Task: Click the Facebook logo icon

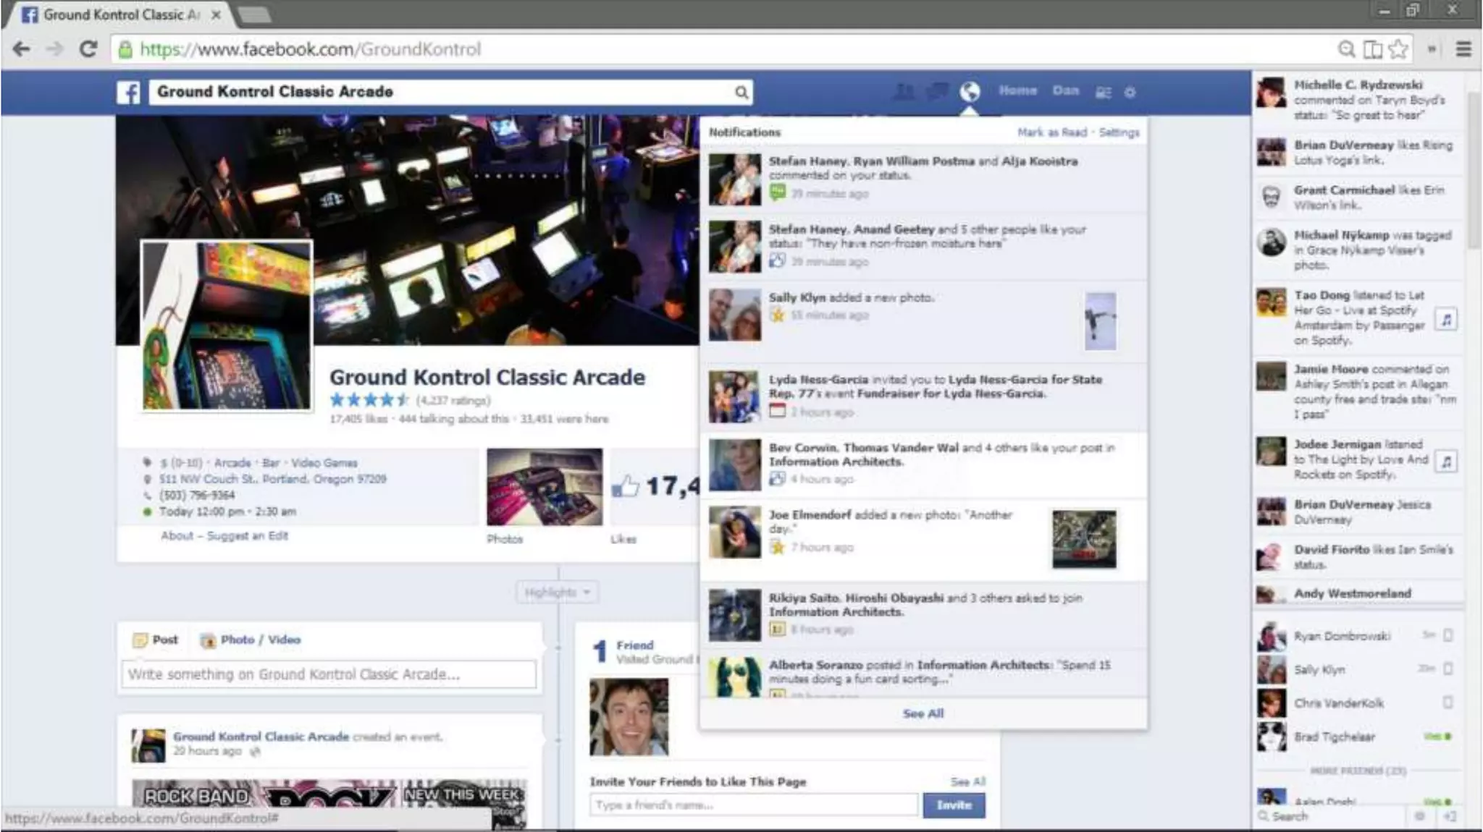Action: point(129,93)
